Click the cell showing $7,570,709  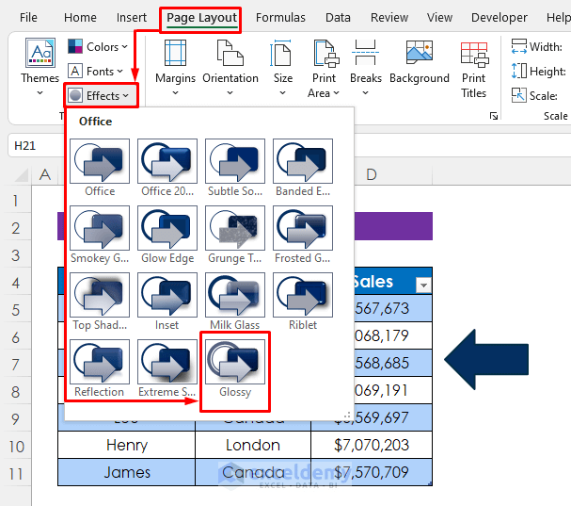coord(372,472)
